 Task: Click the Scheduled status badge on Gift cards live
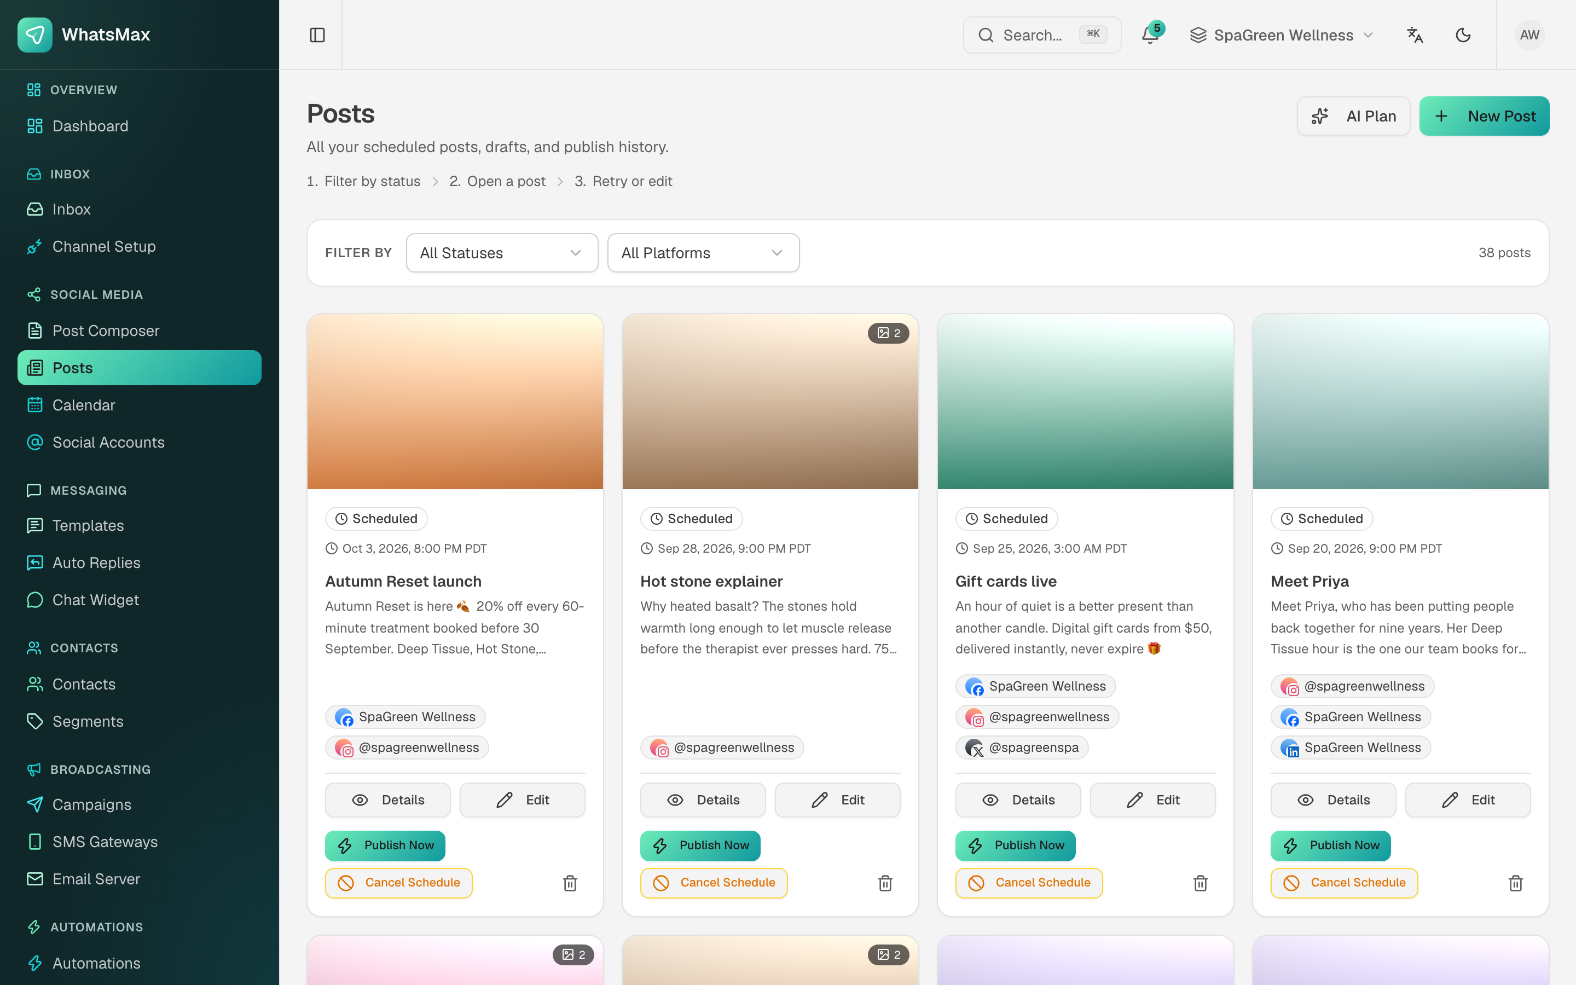tap(1007, 519)
